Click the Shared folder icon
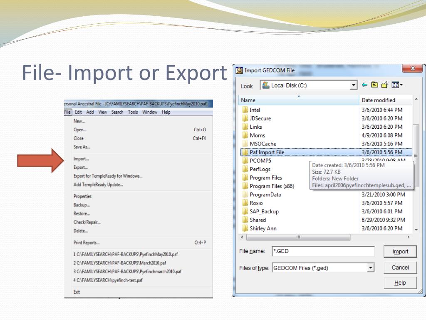Viewport: 426px width, 320px height. [x=245, y=220]
